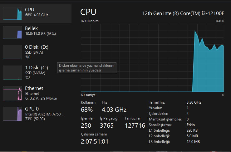
Task: Select the CPU mini graph thumbnail
Action: point(12,12)
